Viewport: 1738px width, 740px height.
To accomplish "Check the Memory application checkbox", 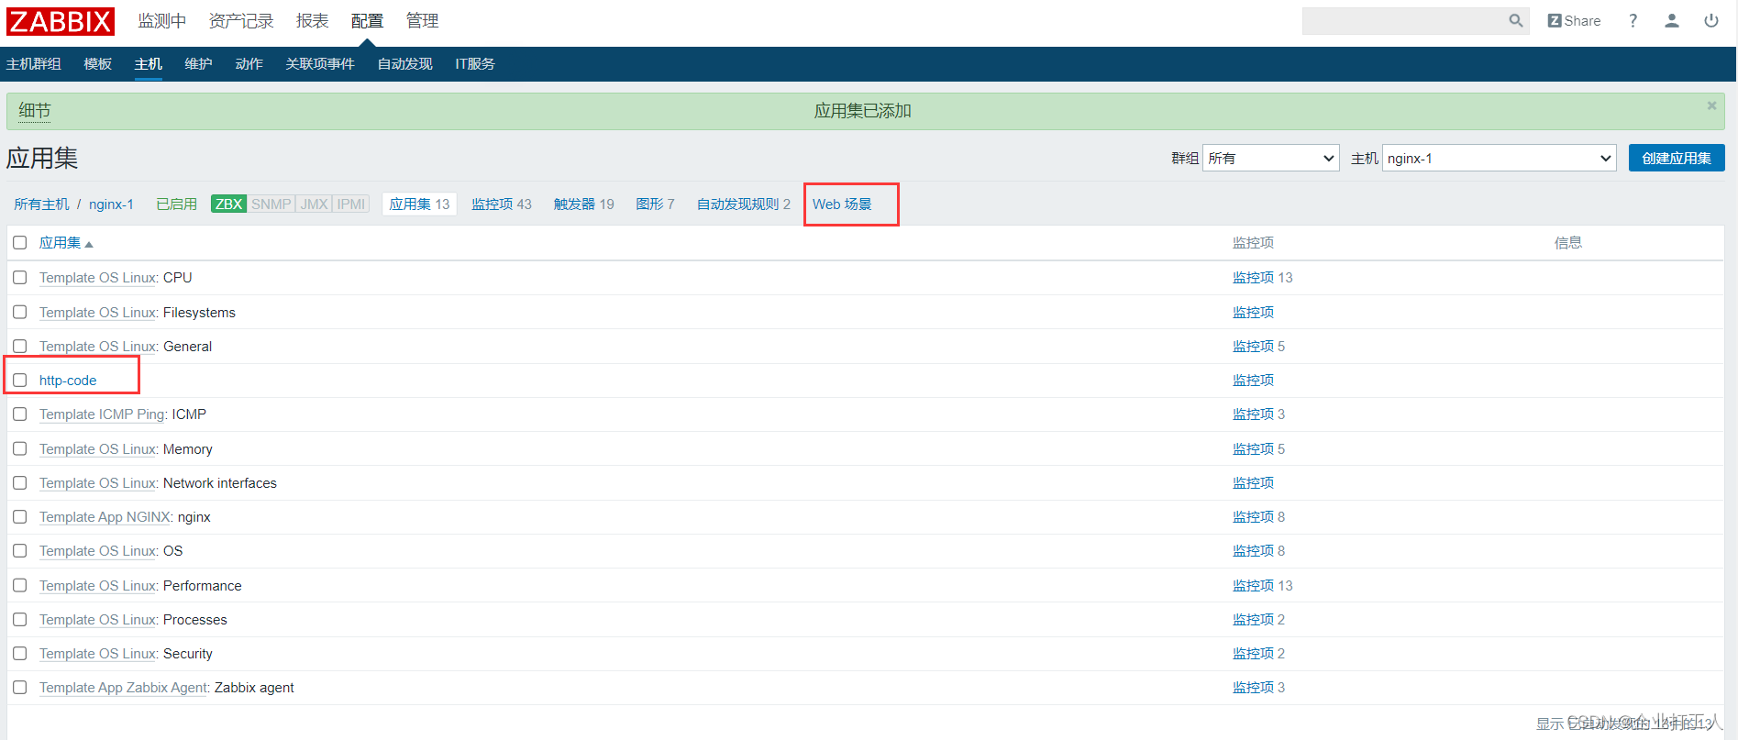I will click(x=20, y=449).
